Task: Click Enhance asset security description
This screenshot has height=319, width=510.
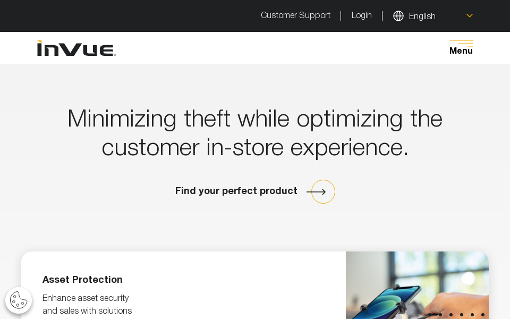Action: (x=87, y=304)
